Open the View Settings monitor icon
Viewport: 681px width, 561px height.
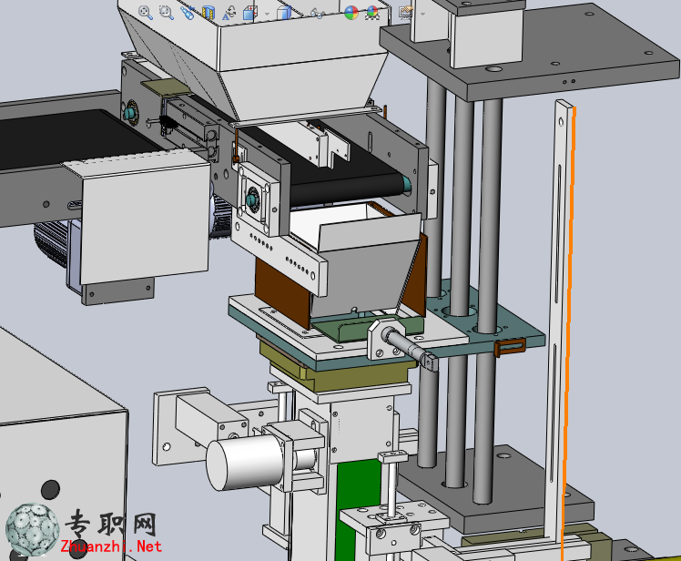tap(406, 12)
